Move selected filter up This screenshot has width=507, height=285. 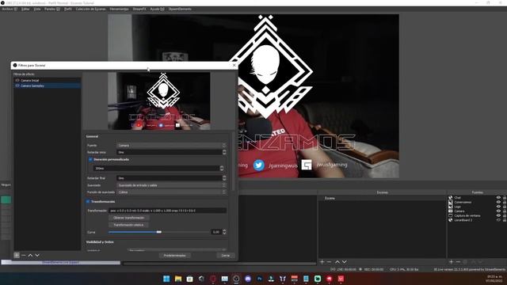[x=30, y=255]
